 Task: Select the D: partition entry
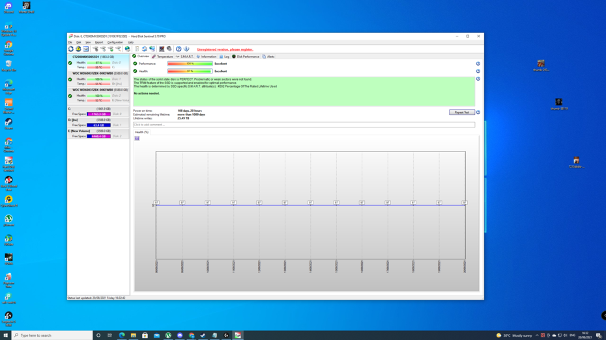coord(98,123)
